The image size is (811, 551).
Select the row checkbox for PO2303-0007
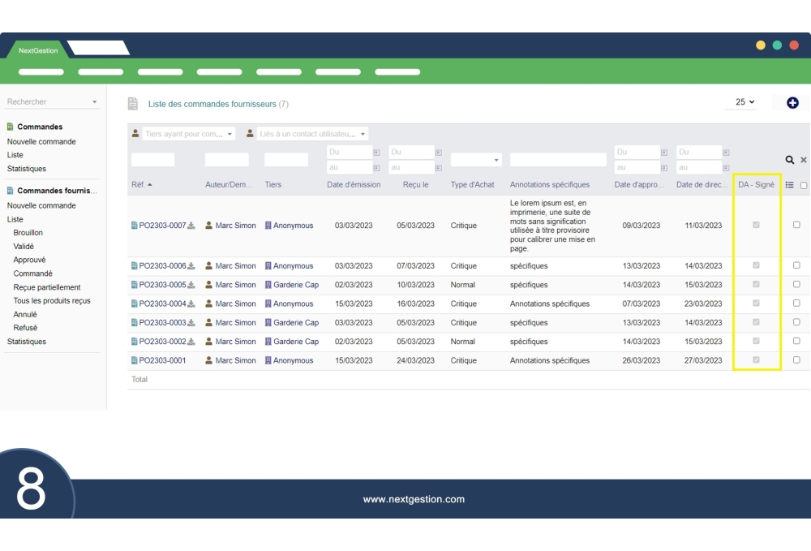click(x=796, y=225)
